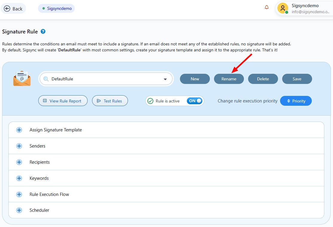
Task: Open the help question mark icon
Action: pyautogui.click(x=43, y=31)
